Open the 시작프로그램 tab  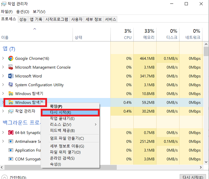coord(56,19)
